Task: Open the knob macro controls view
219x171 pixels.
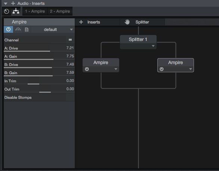Action: [x=6, y=11]
